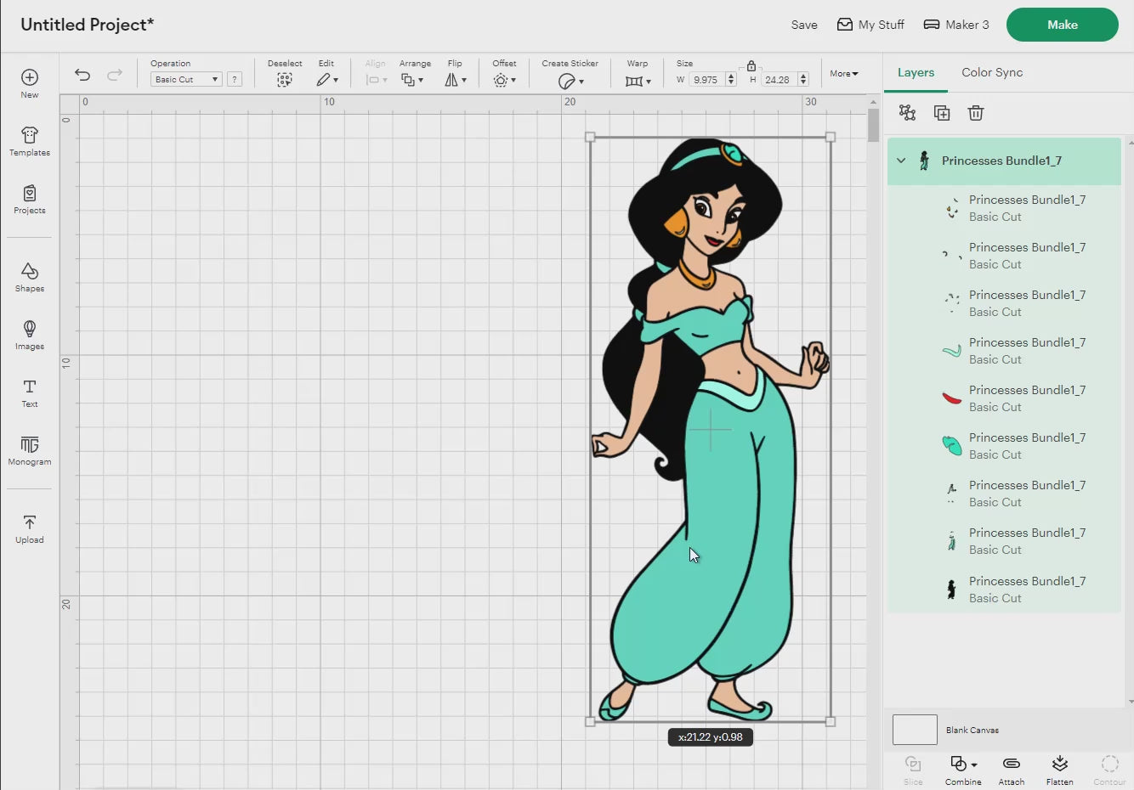The height and width of the screenshot is (790, 1134).
Task: Click the green Make button
Action: pyautogui.click(x=1063, y=25)
